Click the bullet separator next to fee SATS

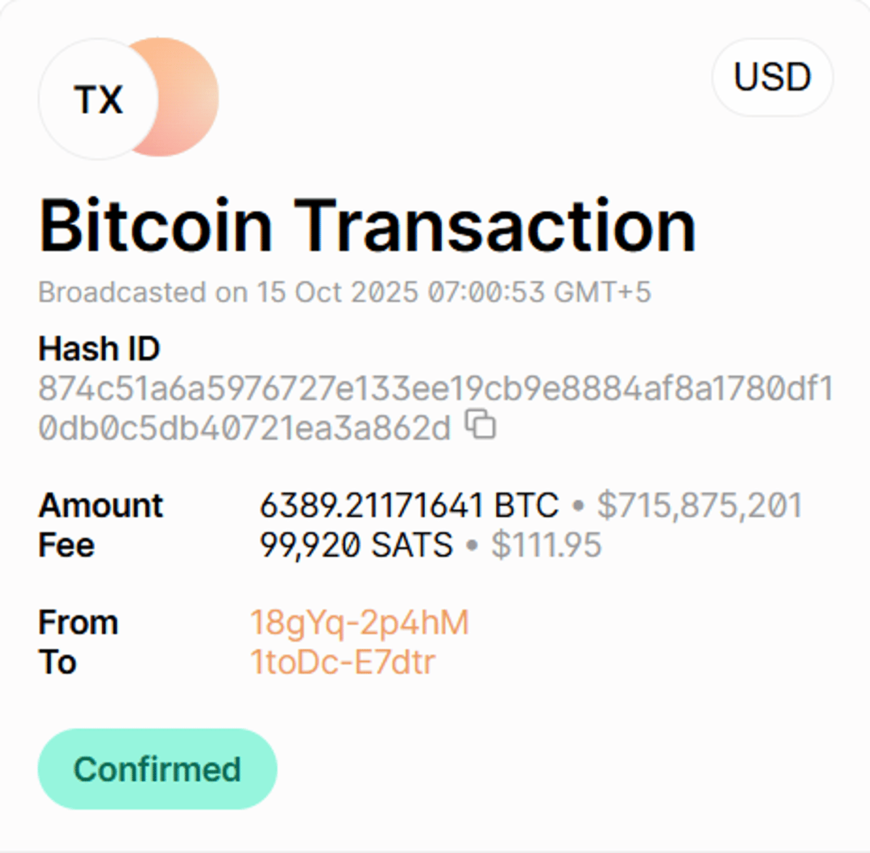[x=471, y=545]
